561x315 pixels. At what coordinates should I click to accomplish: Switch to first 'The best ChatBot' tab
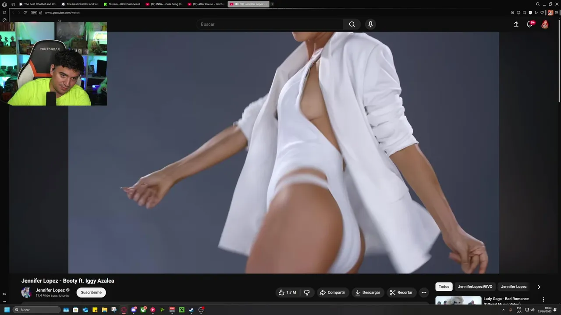(37, 4)
